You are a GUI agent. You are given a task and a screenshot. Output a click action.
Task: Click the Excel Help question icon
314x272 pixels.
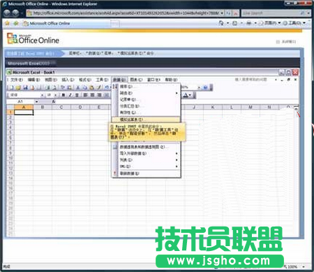[x=205, y=87]
